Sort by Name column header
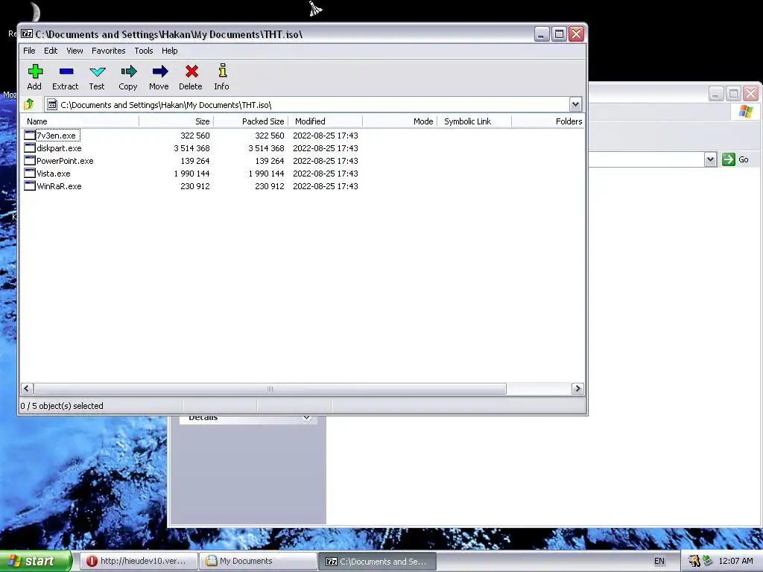The height and width of the screenshot is (572, 763). click(80, 121)
